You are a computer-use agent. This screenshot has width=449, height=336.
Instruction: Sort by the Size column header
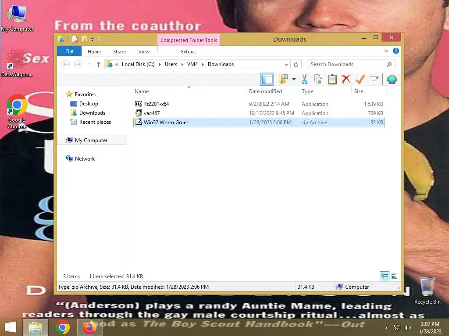369,91
